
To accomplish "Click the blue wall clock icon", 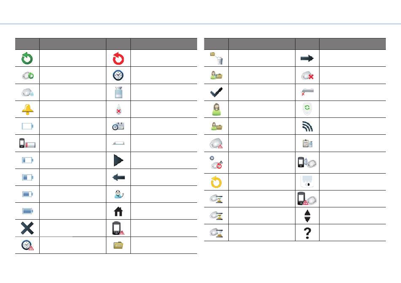I will [x=118, y=75].
